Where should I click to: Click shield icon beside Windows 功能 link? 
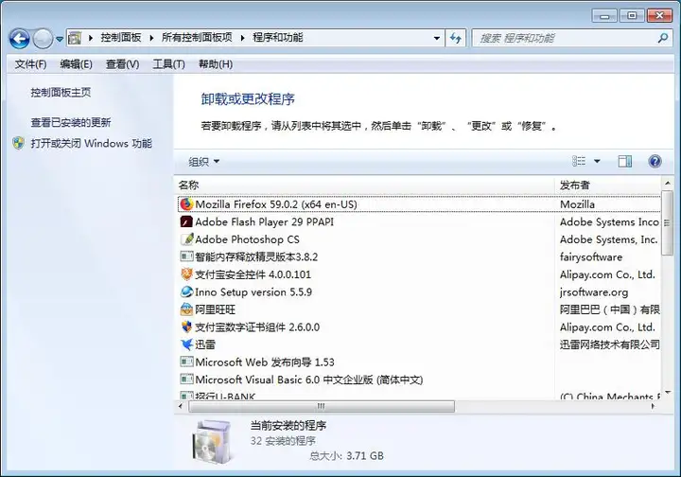(19, 143)
